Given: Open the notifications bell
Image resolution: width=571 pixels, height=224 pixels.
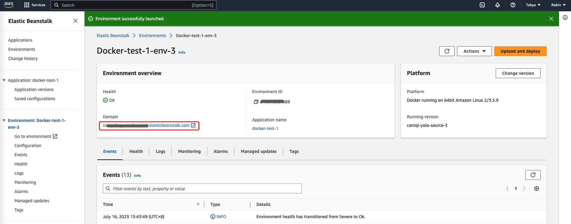Looking at the screenshot, I should tap(498, 5).
